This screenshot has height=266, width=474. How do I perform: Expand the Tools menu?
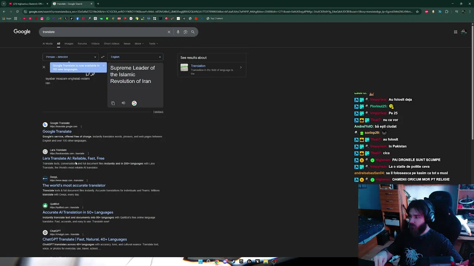pyautogui.click(x=153, y=44)
